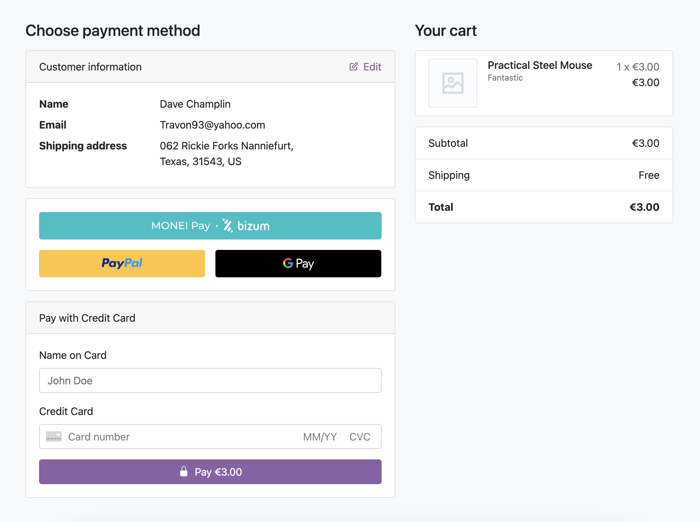The image size is (700, 522).
Task: Click the Credit Card field label
Action: point(66,411)
